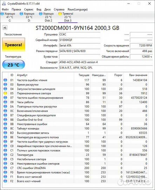The height and width of the screenshot is (190, 155).
Task: Click status icon for Частота ошибок позиционирования
Action: click(x=5, y=97)
